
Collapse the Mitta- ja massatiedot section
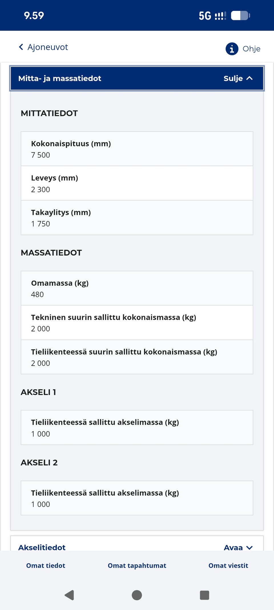click(x=137, y=78)
